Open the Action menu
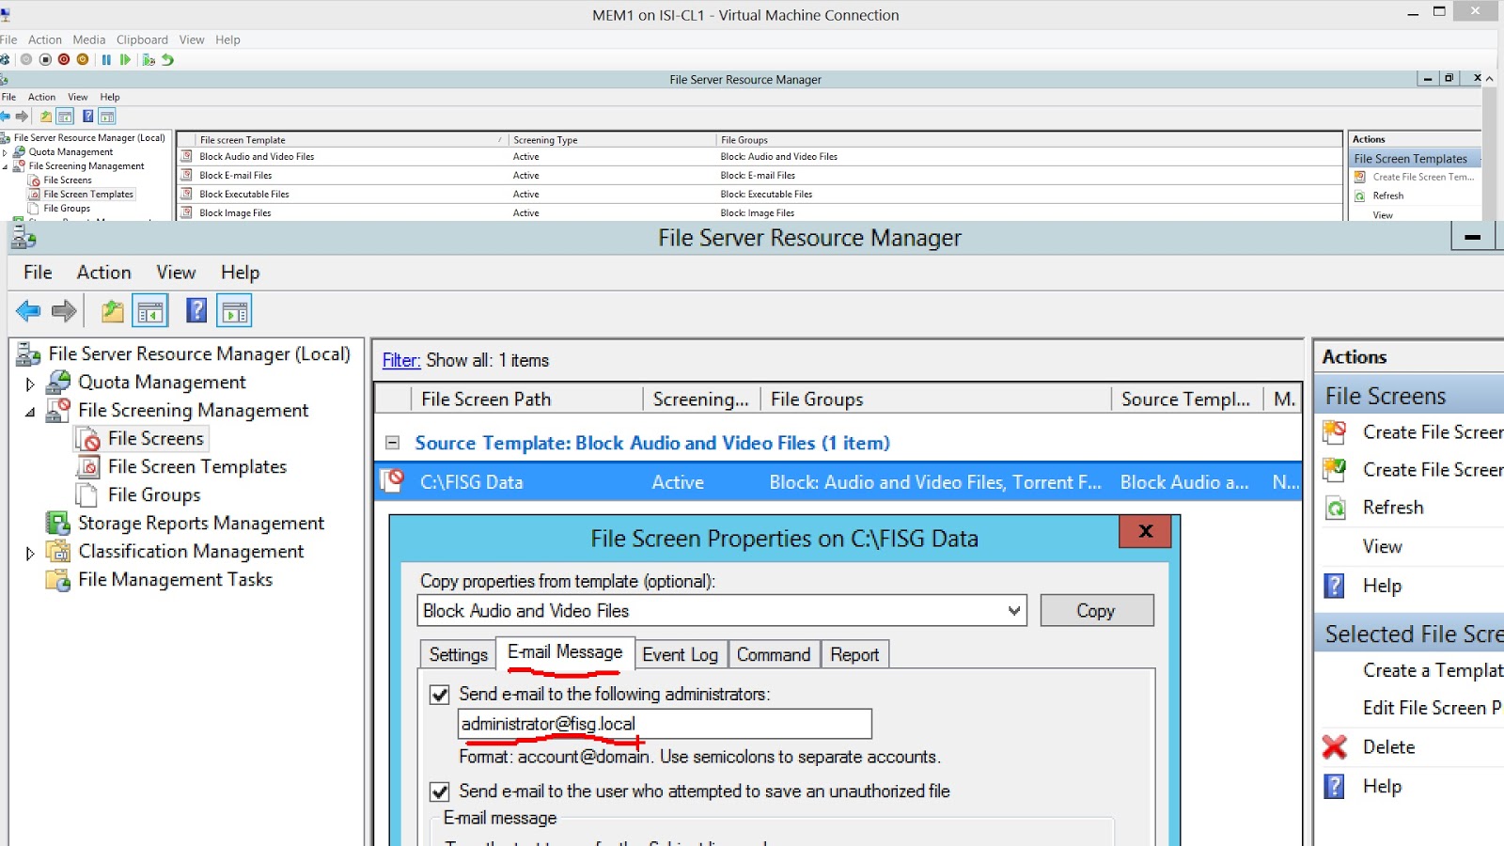 [103, 273]
